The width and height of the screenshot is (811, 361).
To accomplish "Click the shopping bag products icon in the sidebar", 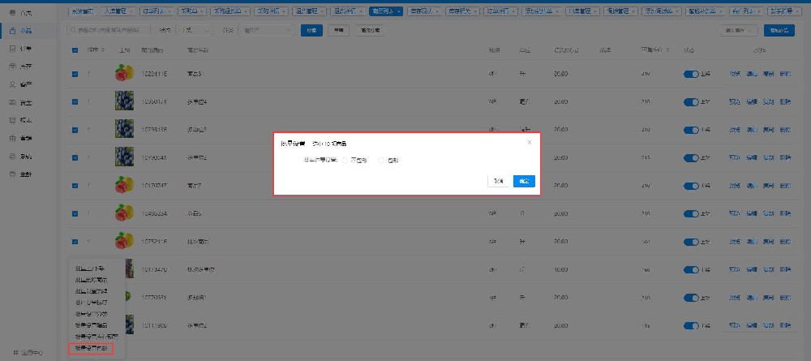I will coord(12,31).
